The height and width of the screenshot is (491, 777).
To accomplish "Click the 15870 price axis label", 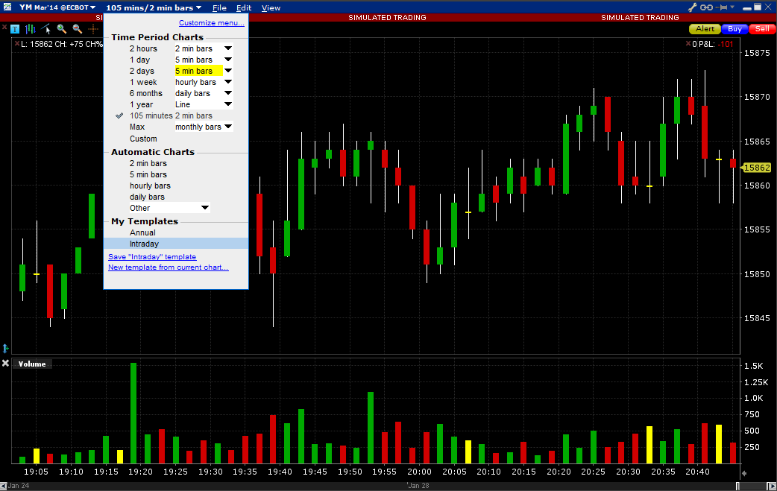I will 757,97.
